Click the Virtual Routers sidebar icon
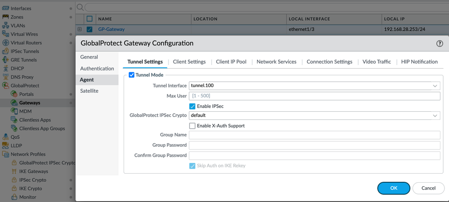Screen dimensions: 449x202 point(6,43)
